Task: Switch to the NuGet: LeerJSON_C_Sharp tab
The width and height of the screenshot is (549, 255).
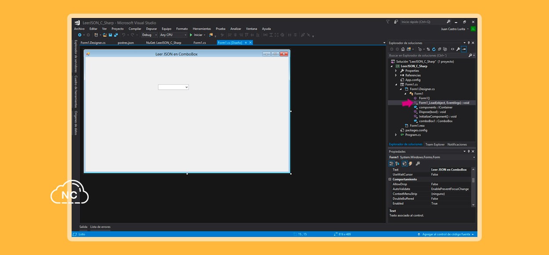Action: click(163, 43)
